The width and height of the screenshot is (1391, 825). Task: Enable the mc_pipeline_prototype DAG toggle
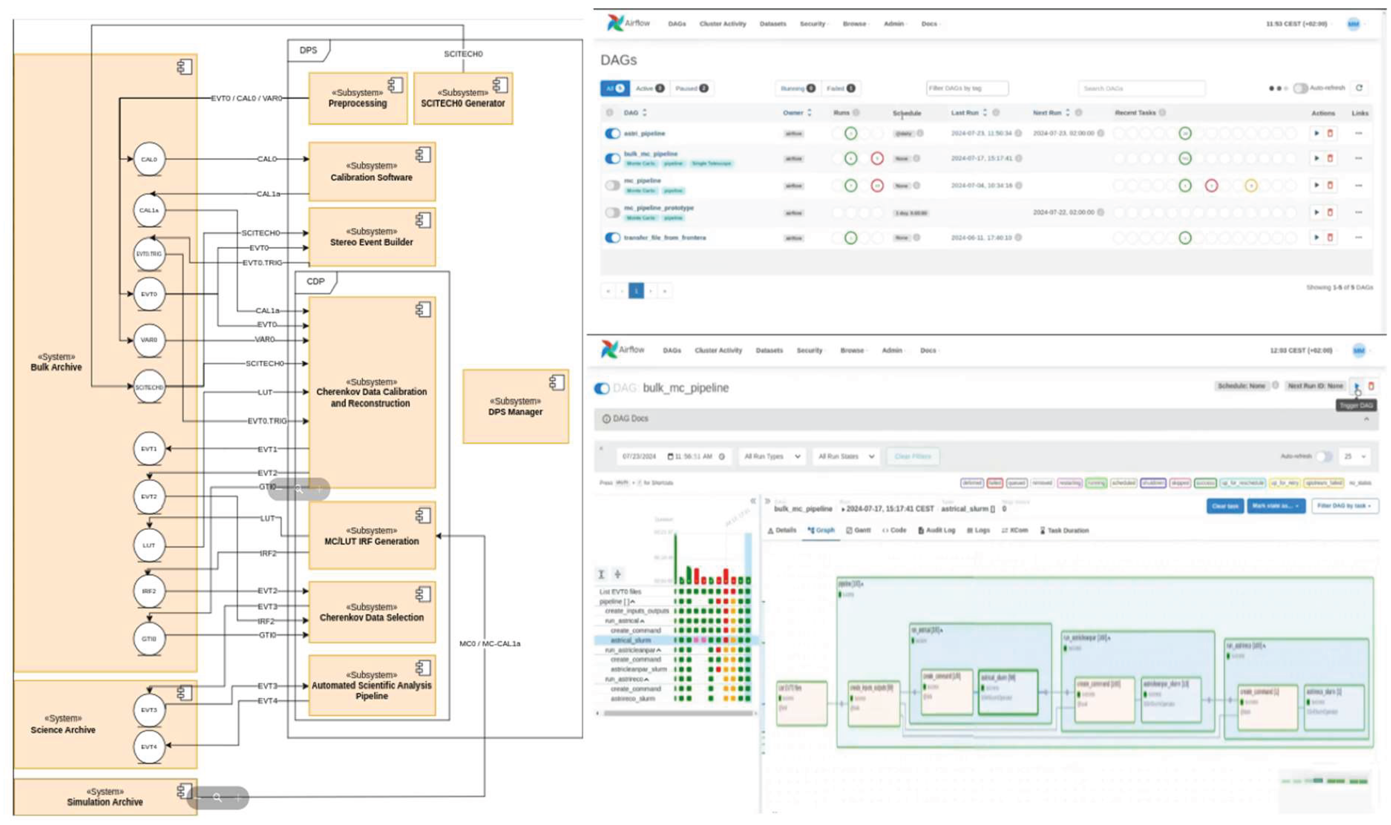612,212
